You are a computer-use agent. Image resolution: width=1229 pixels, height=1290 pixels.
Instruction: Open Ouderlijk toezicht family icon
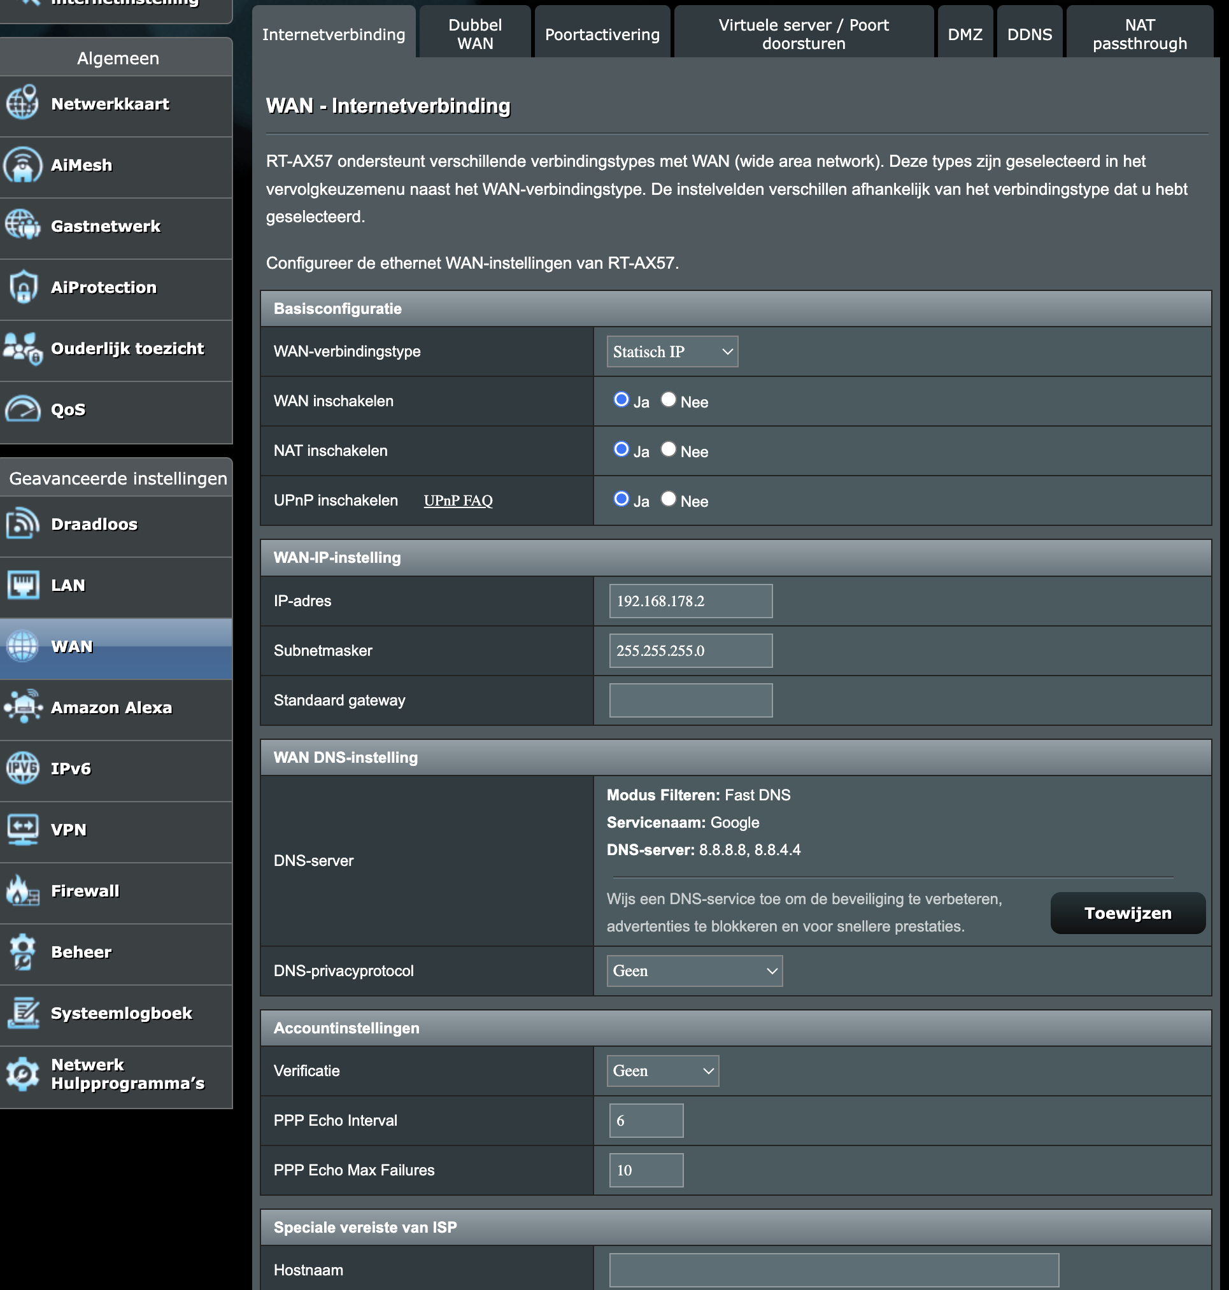(23, 348)
